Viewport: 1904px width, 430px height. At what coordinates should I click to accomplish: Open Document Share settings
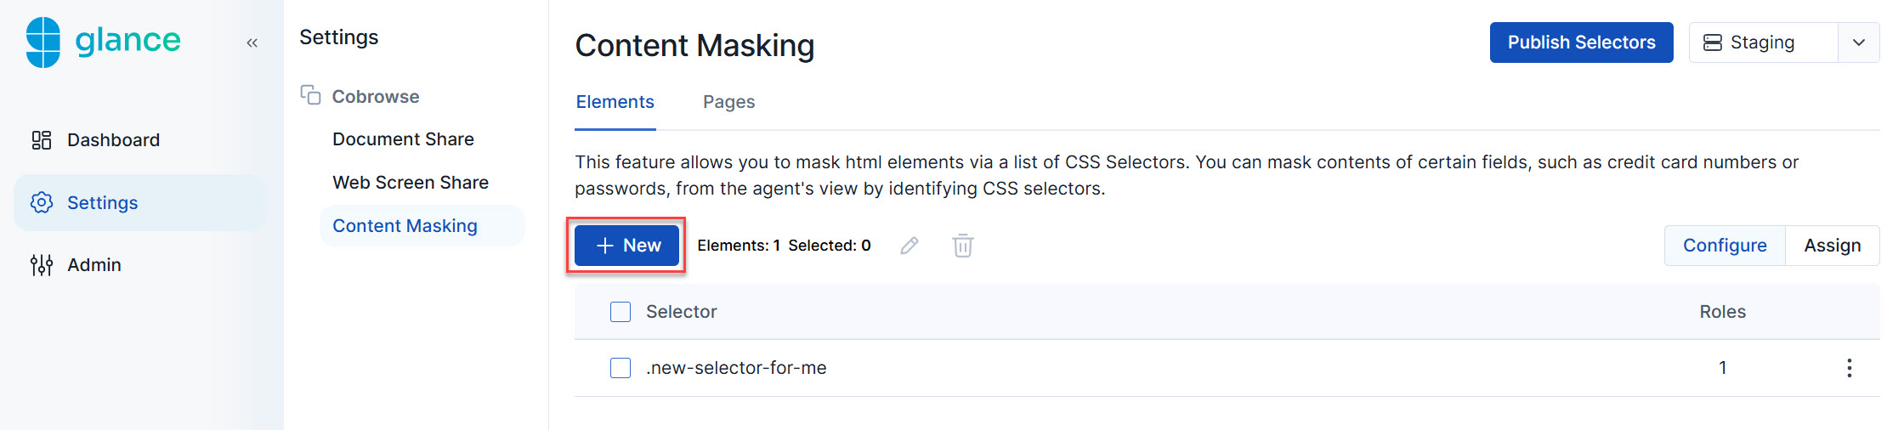(x=403, y=139)
